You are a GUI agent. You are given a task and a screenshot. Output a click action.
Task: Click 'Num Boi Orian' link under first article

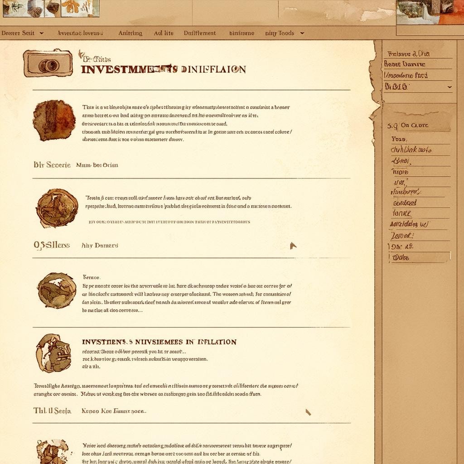pos(97,165)
